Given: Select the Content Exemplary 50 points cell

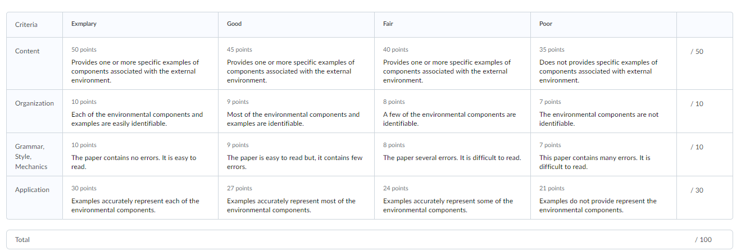Looking at the screenshot, I should click(x=140, y=63).
